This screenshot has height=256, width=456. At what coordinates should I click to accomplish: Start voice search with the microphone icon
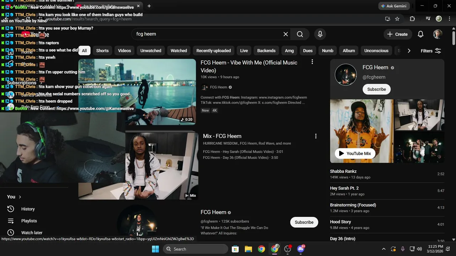(x=320, y=34)
